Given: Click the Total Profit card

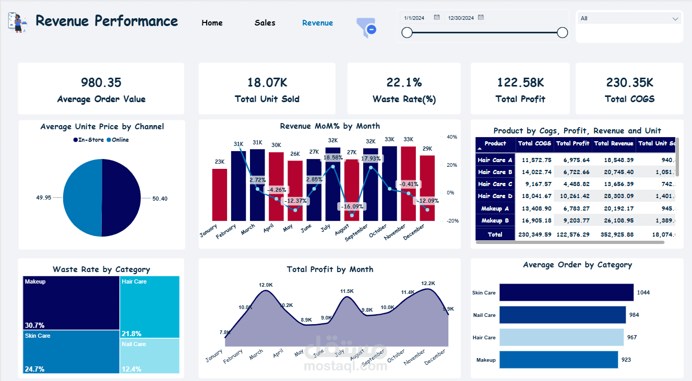Looking at the screenshot, I should (520, 89).
